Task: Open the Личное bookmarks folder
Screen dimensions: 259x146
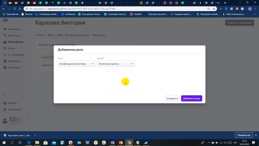Action: tap(27, 14)
